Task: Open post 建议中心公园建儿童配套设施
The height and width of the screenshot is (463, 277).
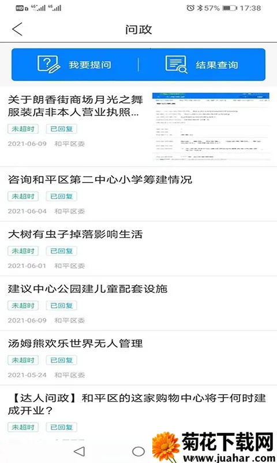Action: coord(88,289)
